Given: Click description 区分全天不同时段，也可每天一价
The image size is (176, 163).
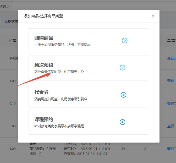Looking at the screenshot, I should click(x=59, y=72).
